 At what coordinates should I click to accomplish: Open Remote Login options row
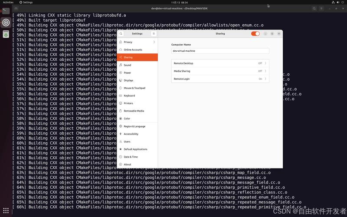pos(220,79)
